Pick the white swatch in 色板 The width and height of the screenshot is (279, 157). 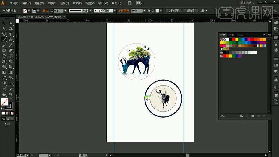[x=228, y=40]
